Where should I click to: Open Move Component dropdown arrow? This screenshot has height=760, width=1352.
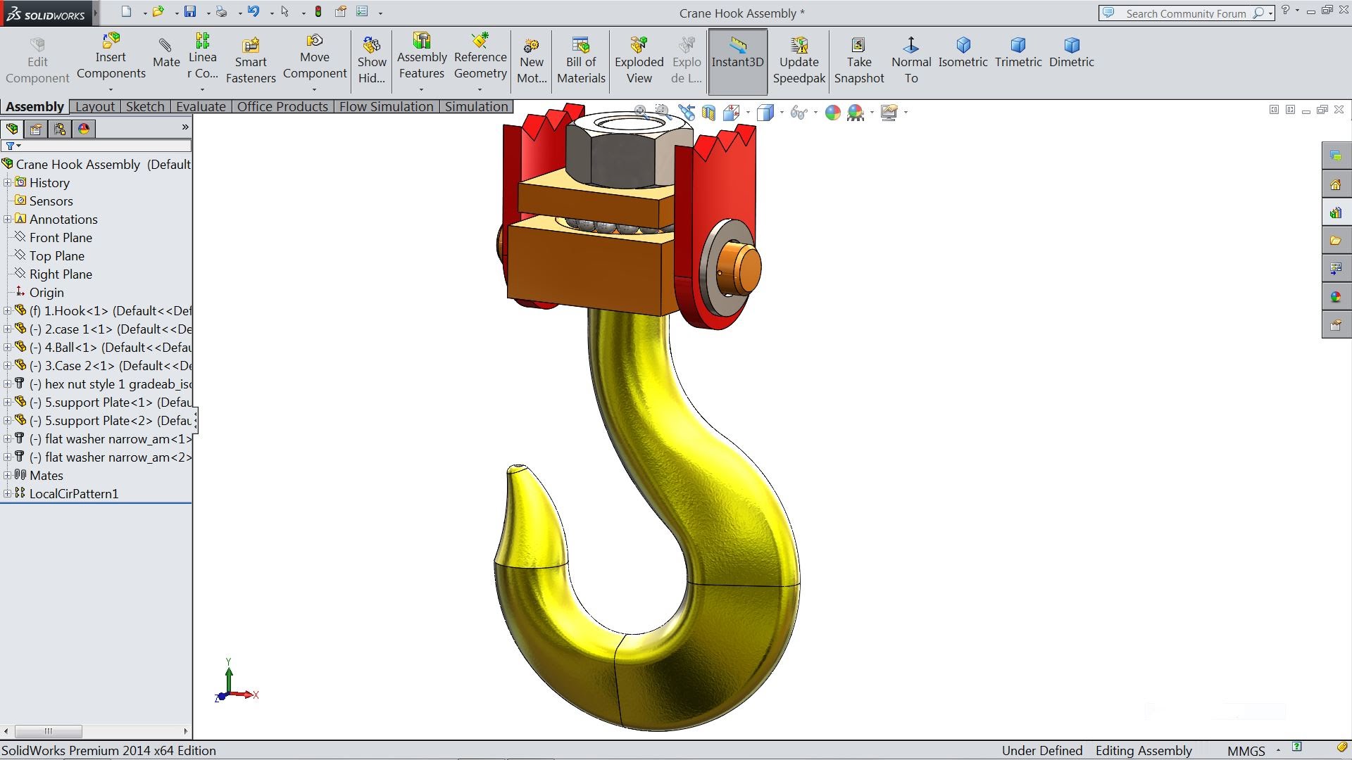314,89
